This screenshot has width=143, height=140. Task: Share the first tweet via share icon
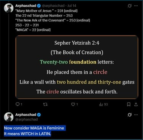(136, 104)
